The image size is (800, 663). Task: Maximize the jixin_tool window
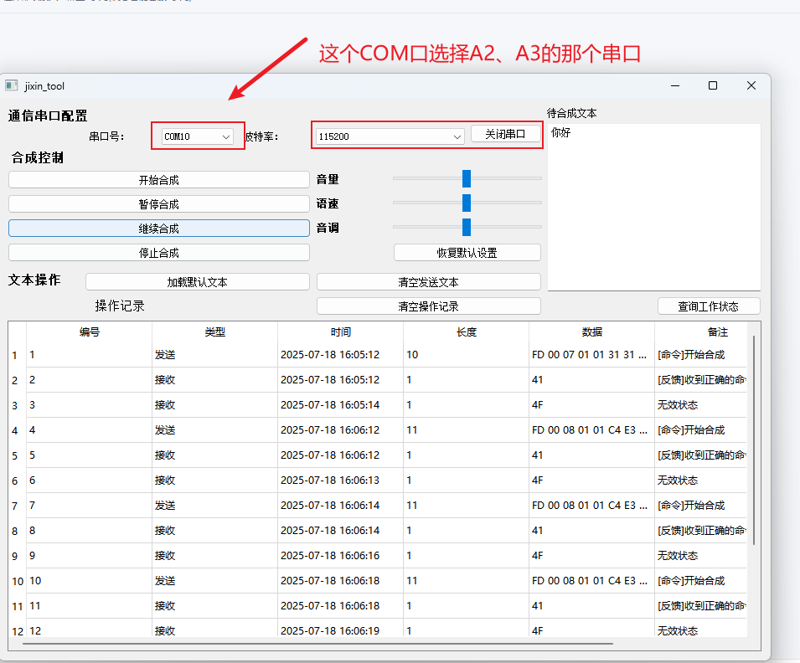713,85
